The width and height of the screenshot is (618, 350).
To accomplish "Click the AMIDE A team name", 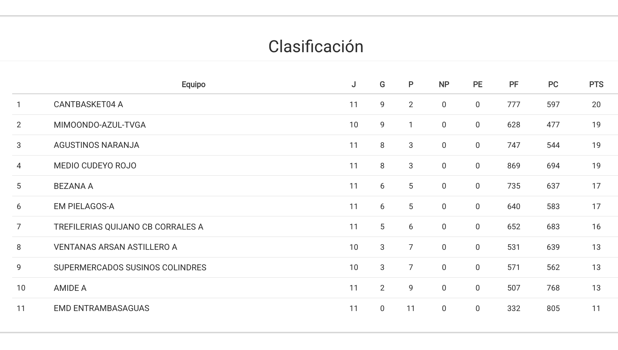I will (x=70, y=288).
